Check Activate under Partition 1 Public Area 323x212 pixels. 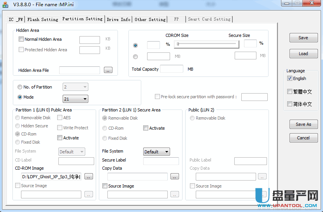point(60,138)
